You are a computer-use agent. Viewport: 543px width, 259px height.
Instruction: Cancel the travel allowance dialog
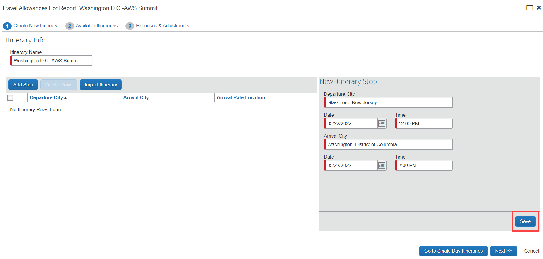coord(531,251)
